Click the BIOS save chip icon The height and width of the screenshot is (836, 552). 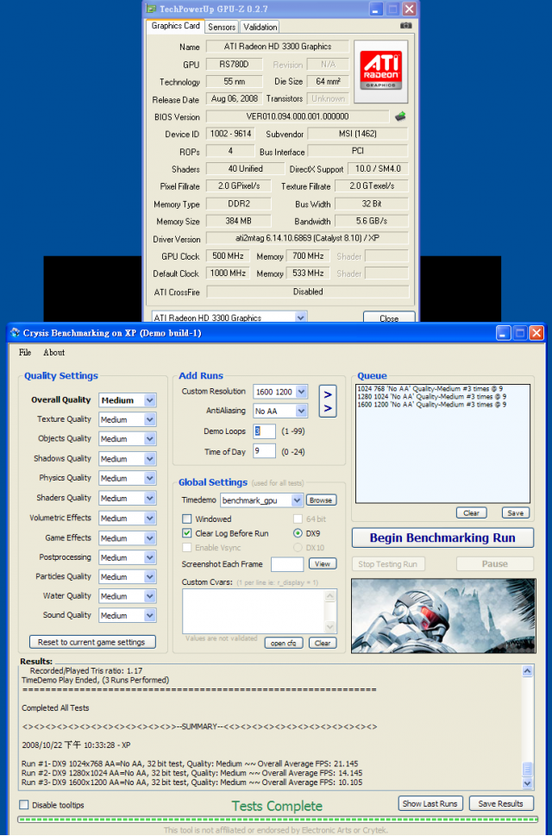click(400, 116)
